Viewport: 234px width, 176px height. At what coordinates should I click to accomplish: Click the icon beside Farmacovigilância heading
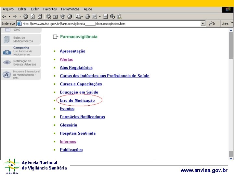[56, 37]
